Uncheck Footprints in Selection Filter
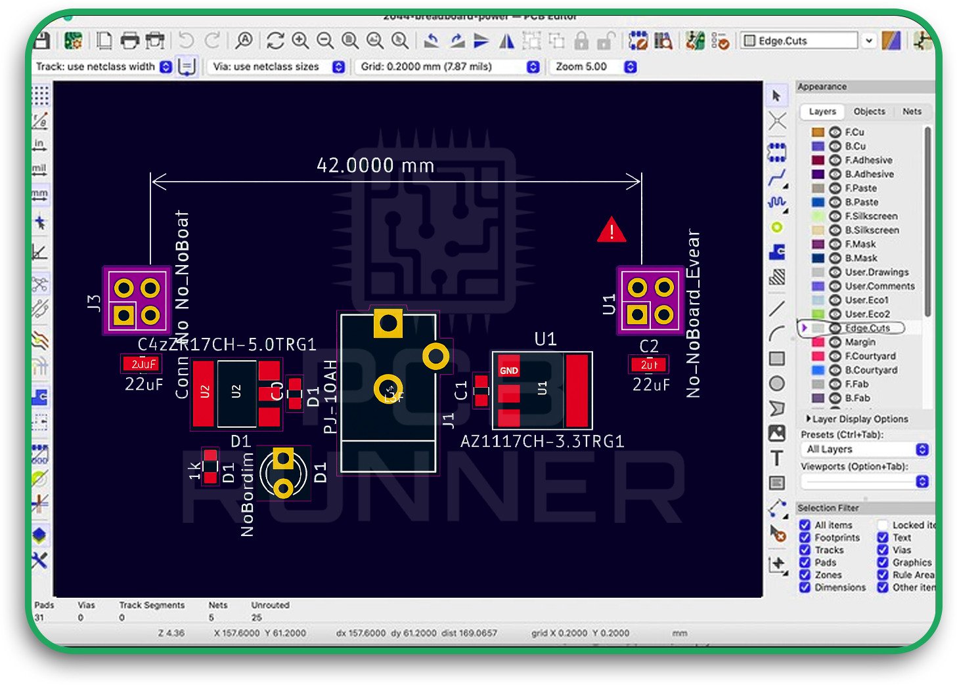 tap(805, 537)
